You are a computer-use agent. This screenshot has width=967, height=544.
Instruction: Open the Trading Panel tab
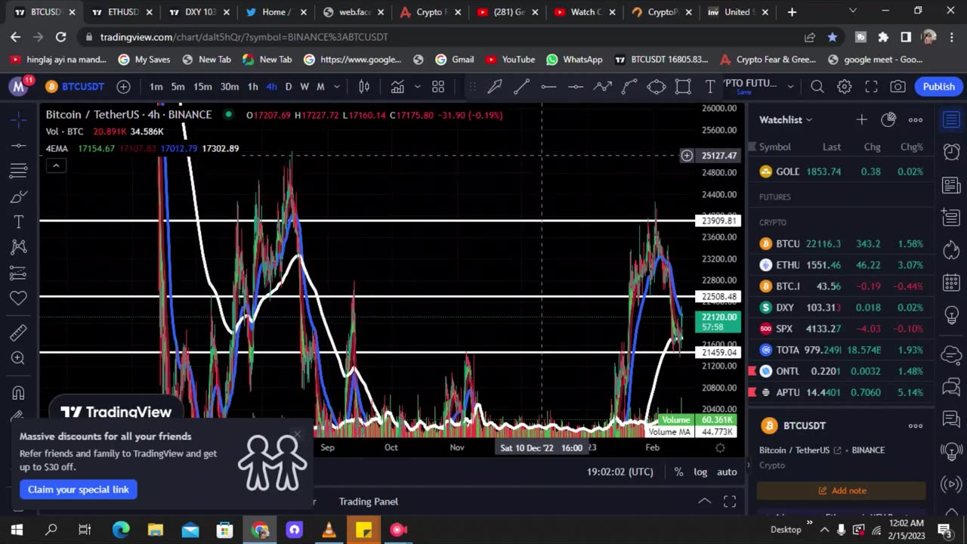coord(368,502)
